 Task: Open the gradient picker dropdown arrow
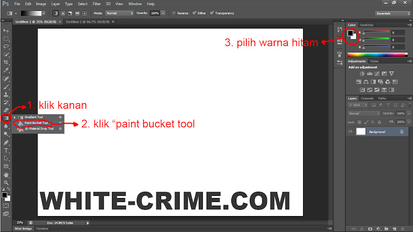point(44,13)
